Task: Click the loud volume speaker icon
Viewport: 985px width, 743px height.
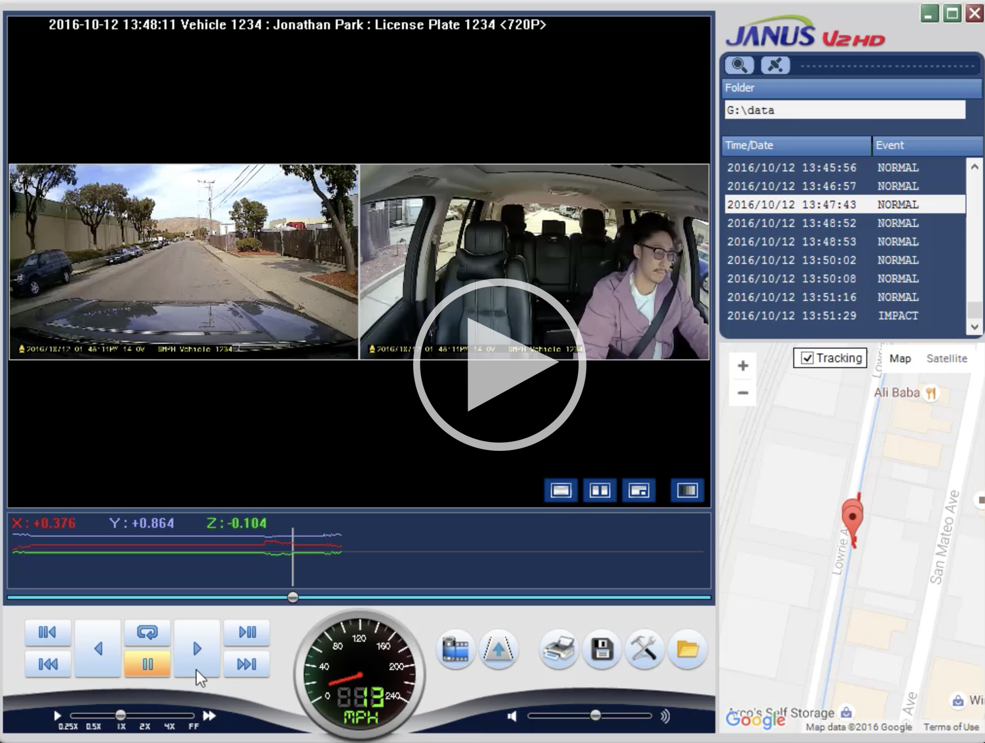Action: click(665, 716)
